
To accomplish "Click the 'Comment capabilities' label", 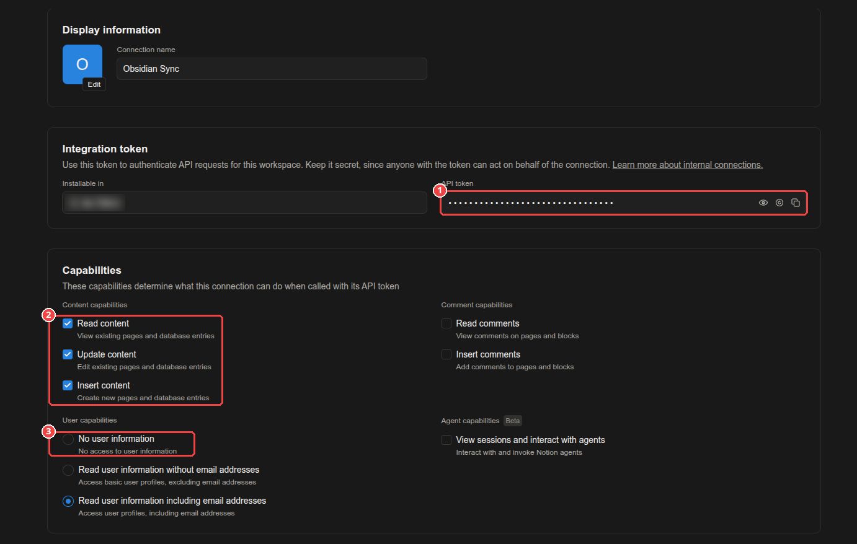I will (x=477, y=305).
